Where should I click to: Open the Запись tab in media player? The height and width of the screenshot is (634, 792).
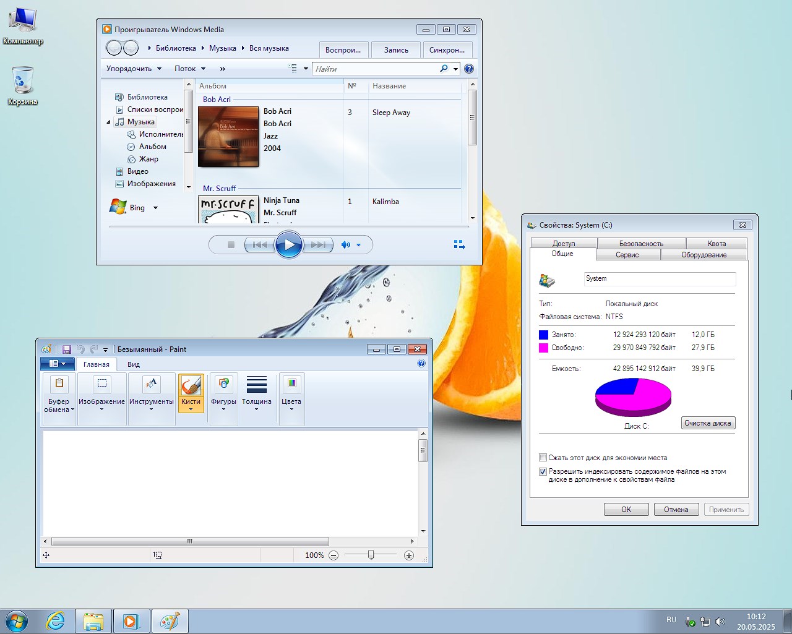(396, 50)
